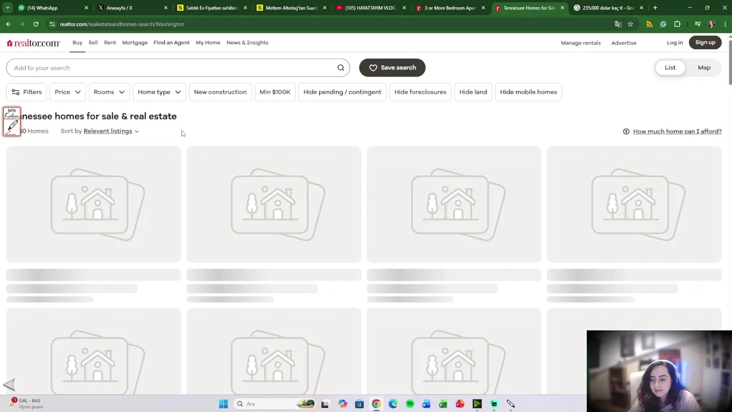Viewport: 732px width, 412px height.
Task: Click the heart icon on Save search
Action: (373, 68)
